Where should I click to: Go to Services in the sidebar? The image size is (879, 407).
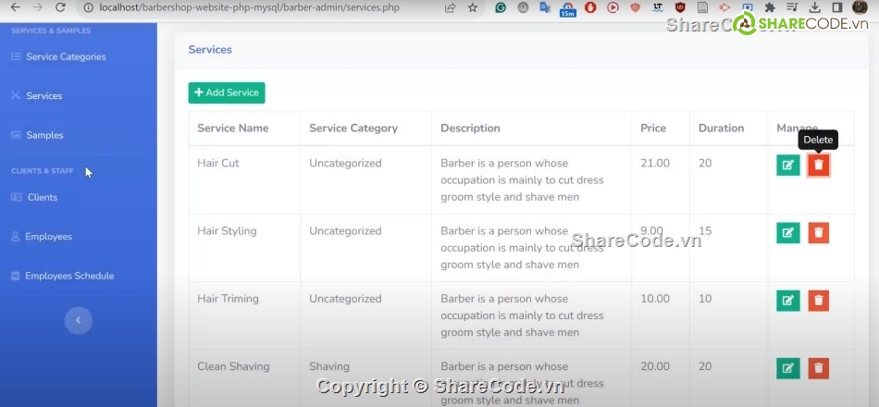point(43,96)
